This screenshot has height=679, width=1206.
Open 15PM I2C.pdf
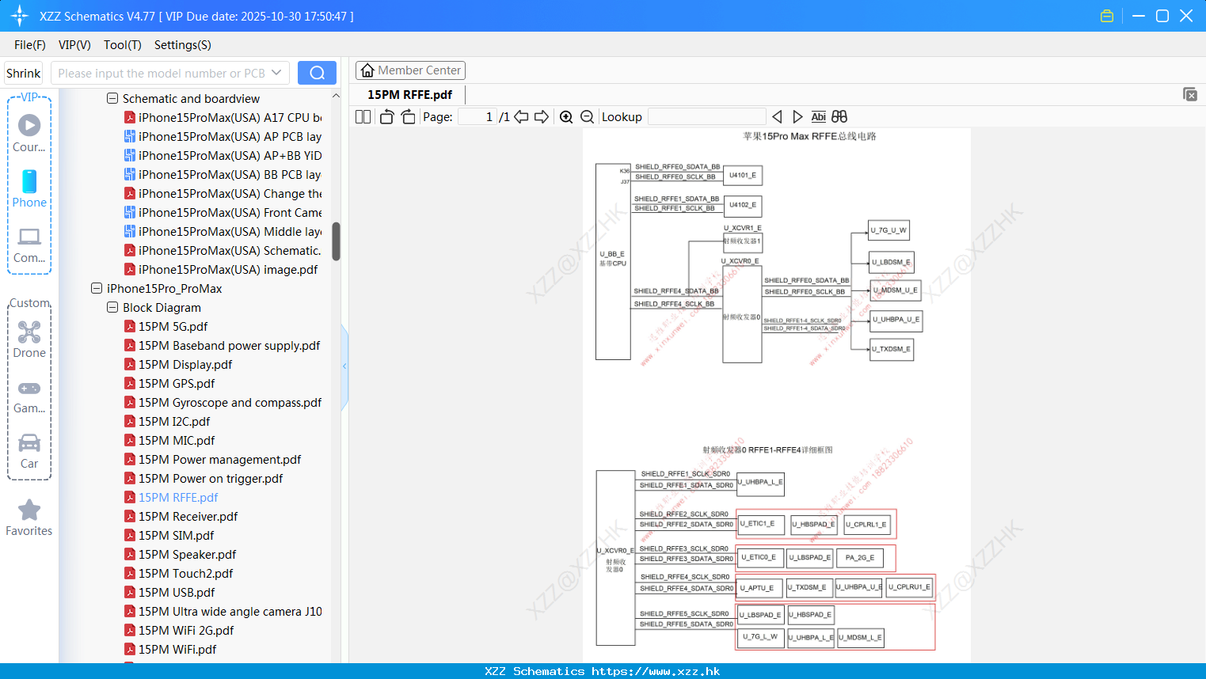click(167, 422)
